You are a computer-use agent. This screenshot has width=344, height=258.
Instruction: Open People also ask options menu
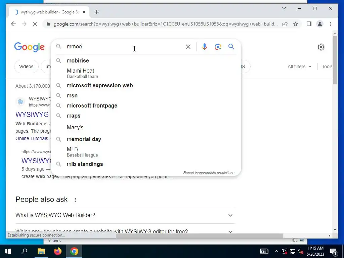(75, 200)
